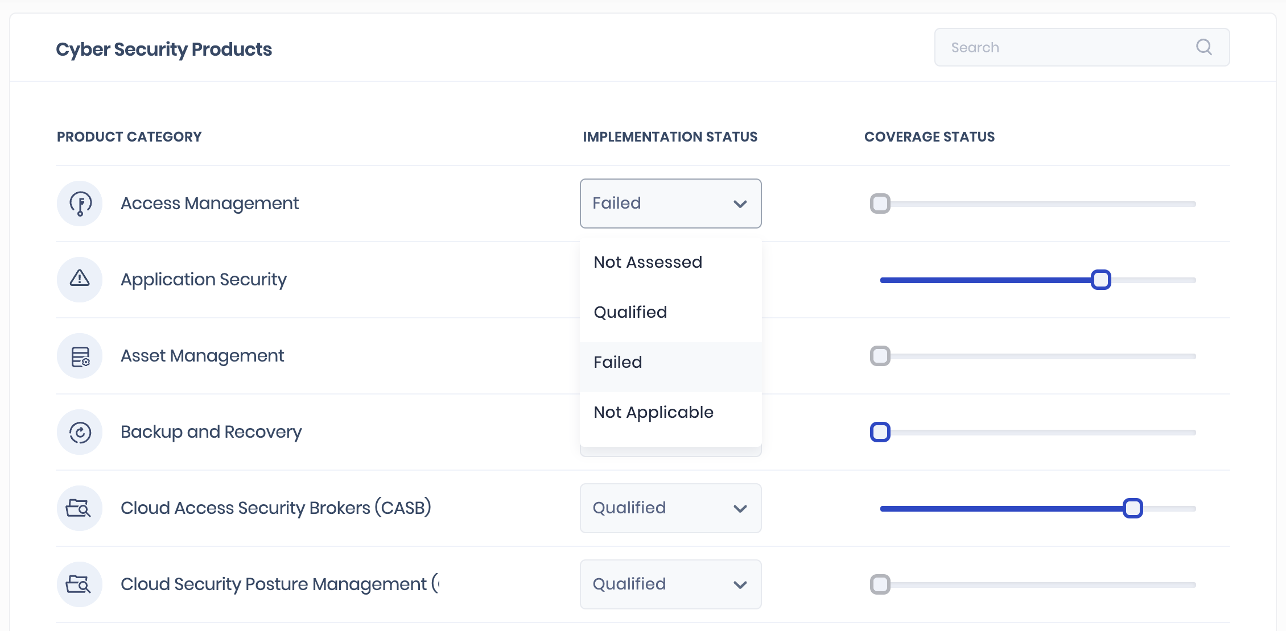
Task: Click the Access Management category icon
Action: 80,204
